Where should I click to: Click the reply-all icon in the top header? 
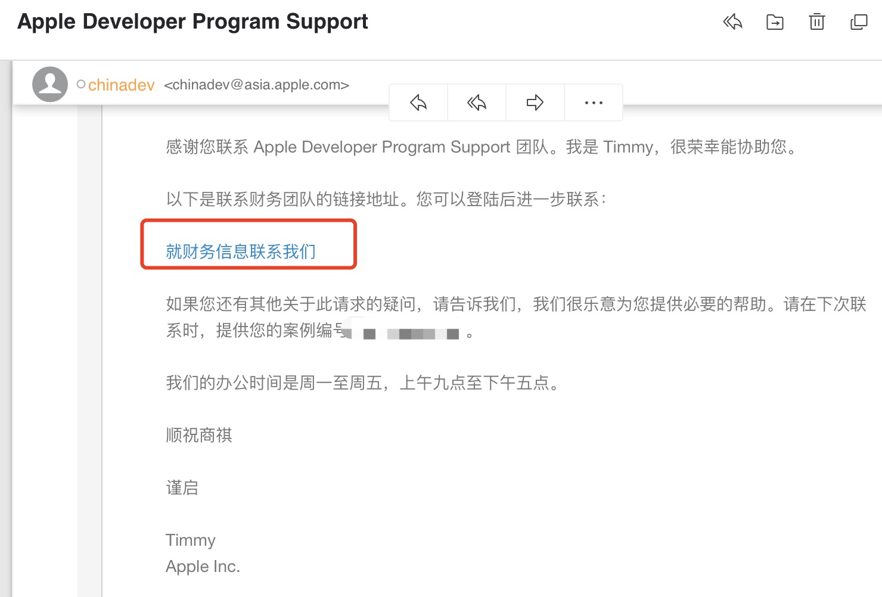click(732, 22)
